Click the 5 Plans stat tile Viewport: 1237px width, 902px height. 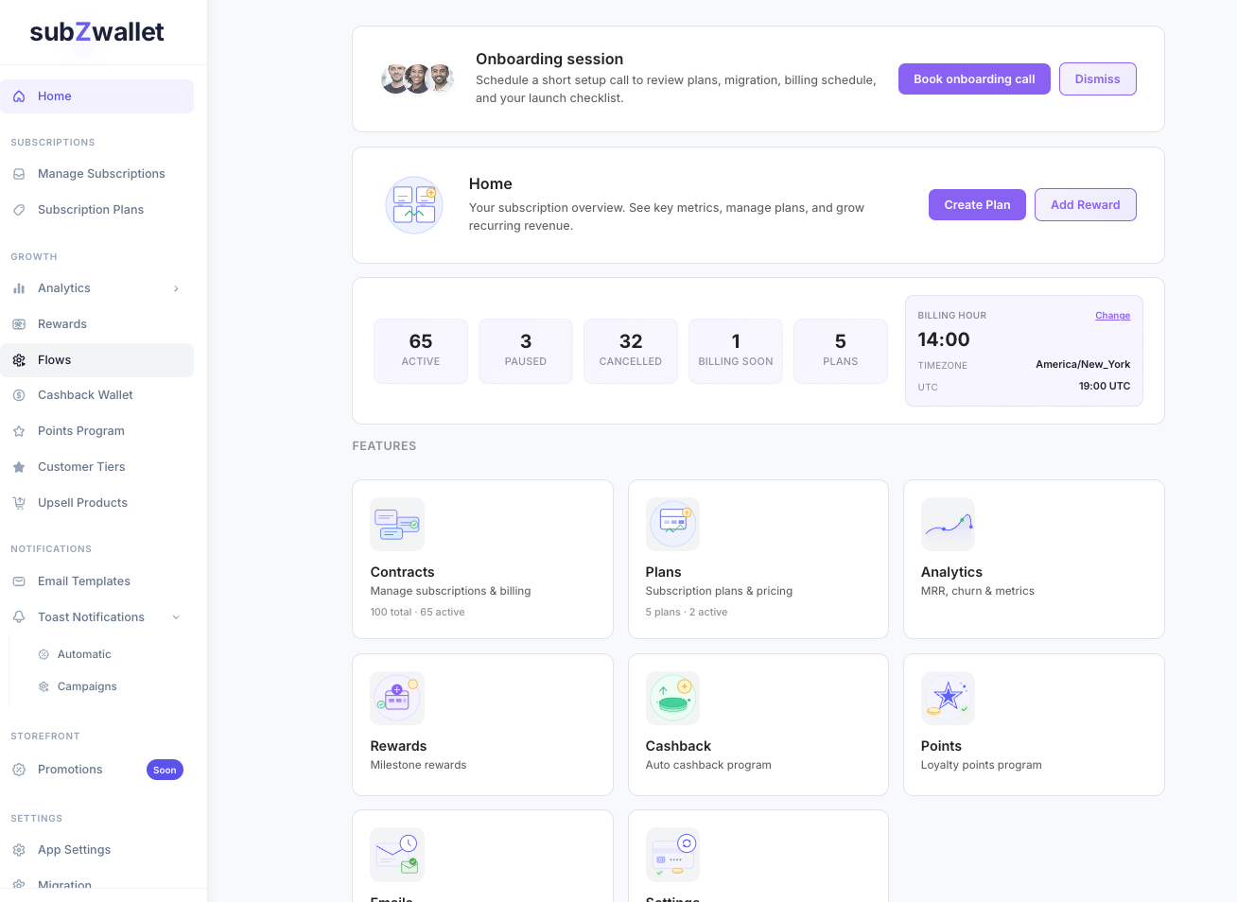coord(841,351)
